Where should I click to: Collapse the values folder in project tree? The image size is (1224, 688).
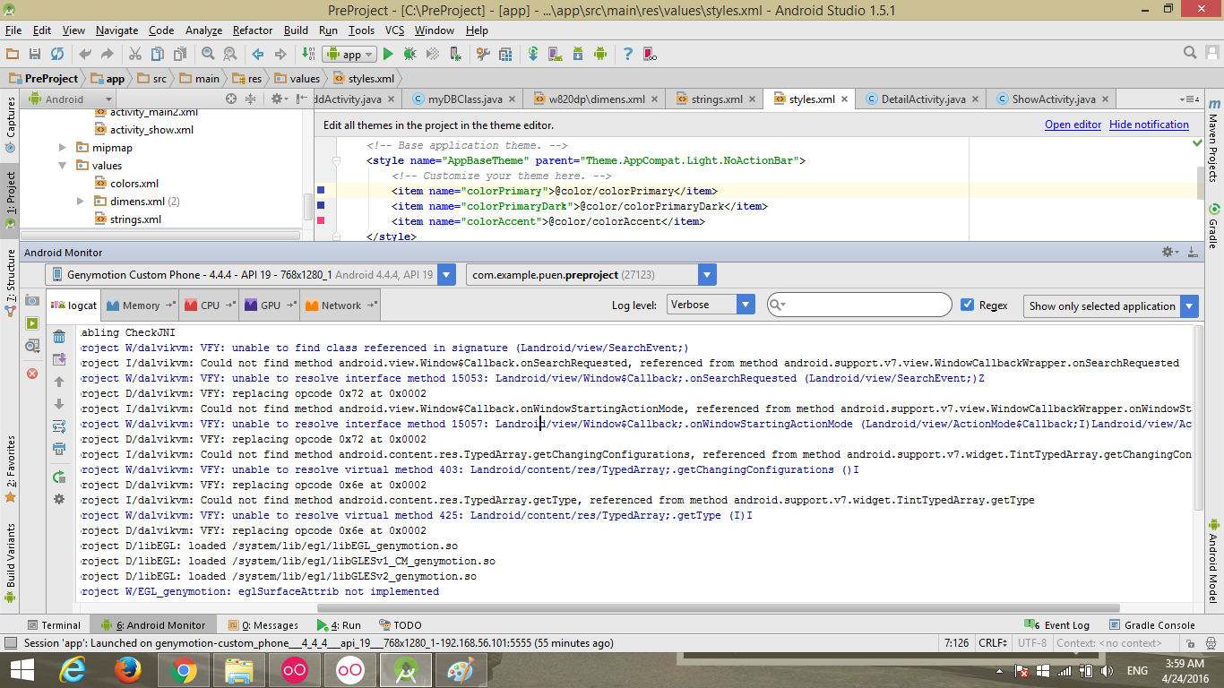(x=63, y=166)
